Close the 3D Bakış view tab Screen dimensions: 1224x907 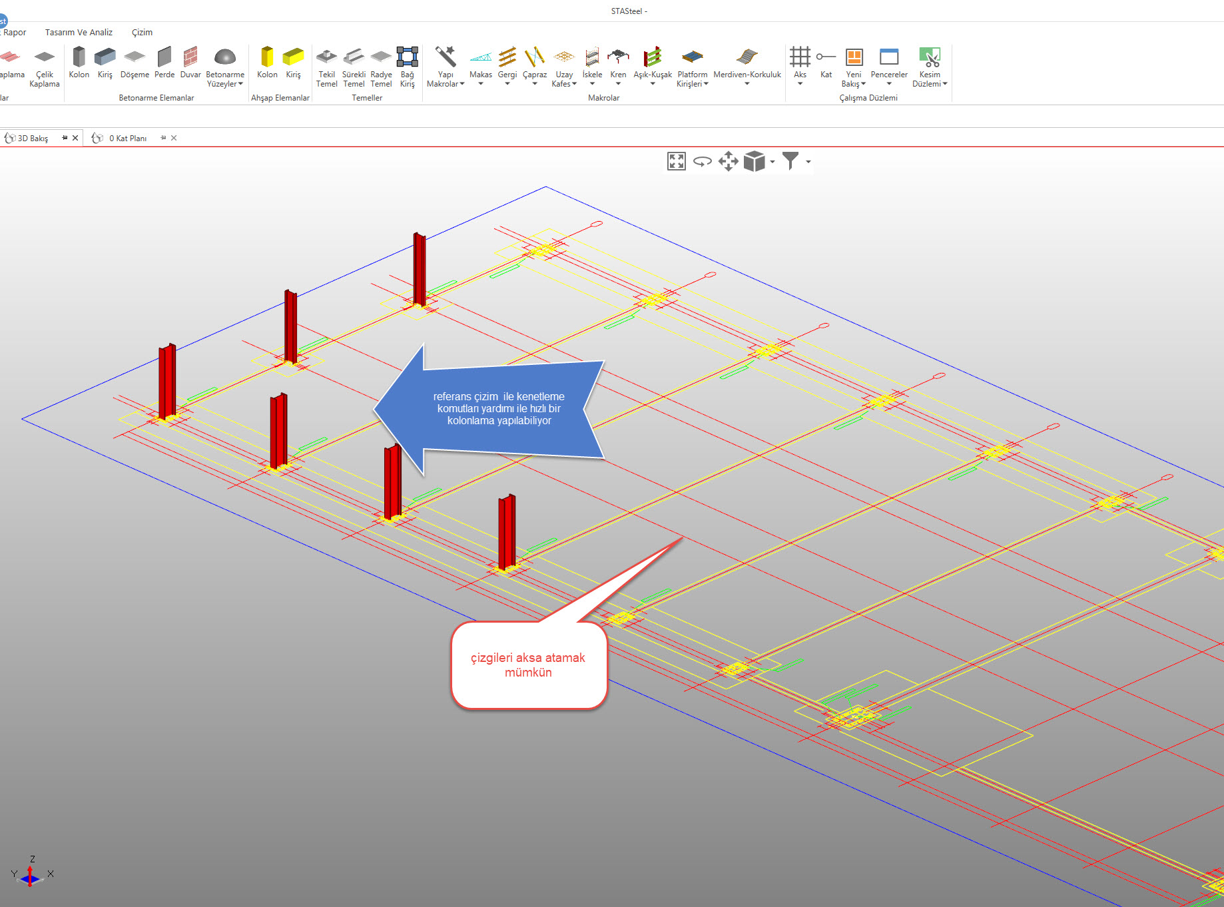click(75, 138)
